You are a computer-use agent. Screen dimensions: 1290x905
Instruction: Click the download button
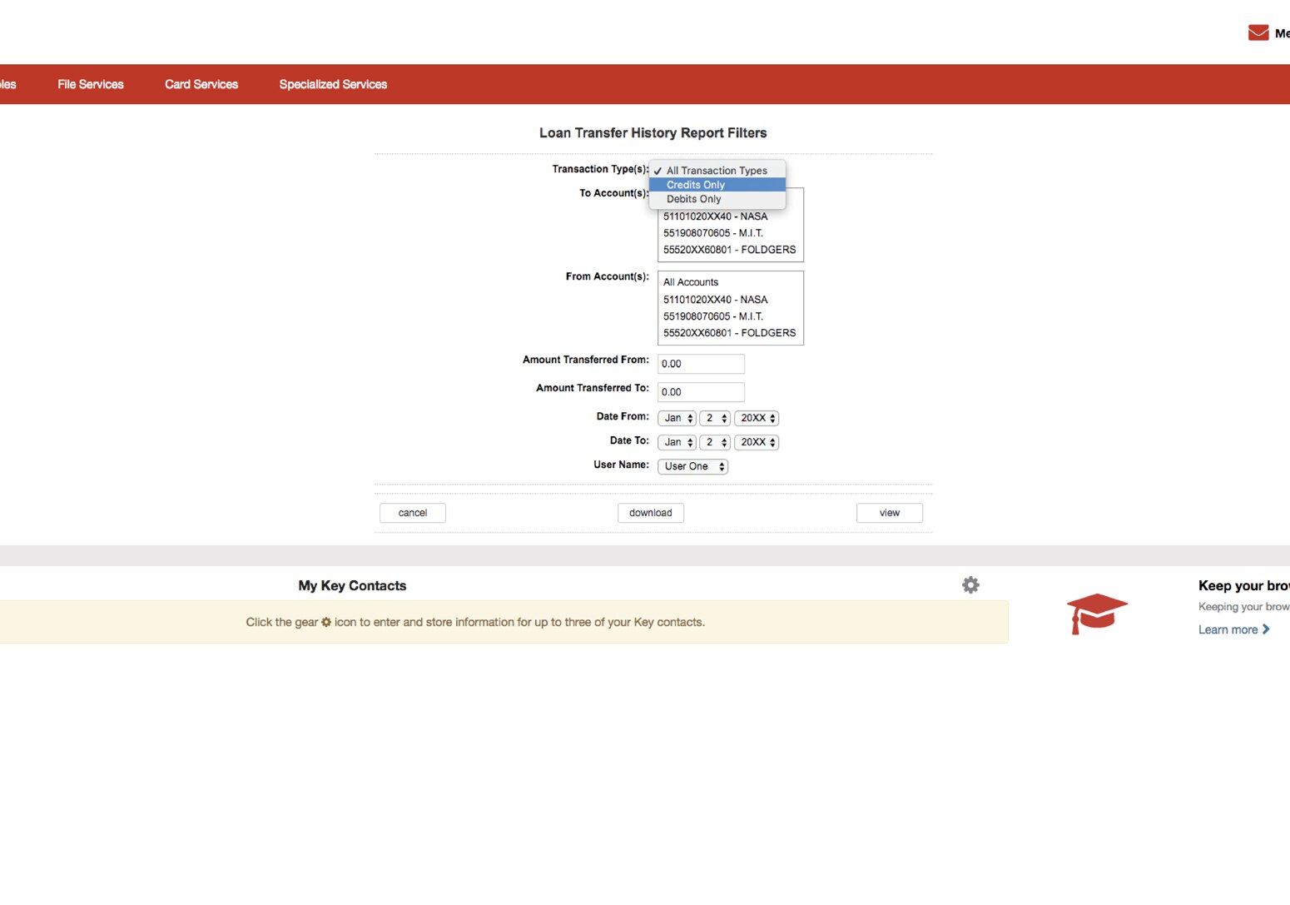pos(650,512)
